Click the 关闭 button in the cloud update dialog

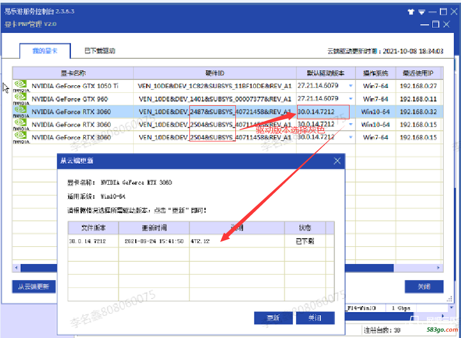315,318
